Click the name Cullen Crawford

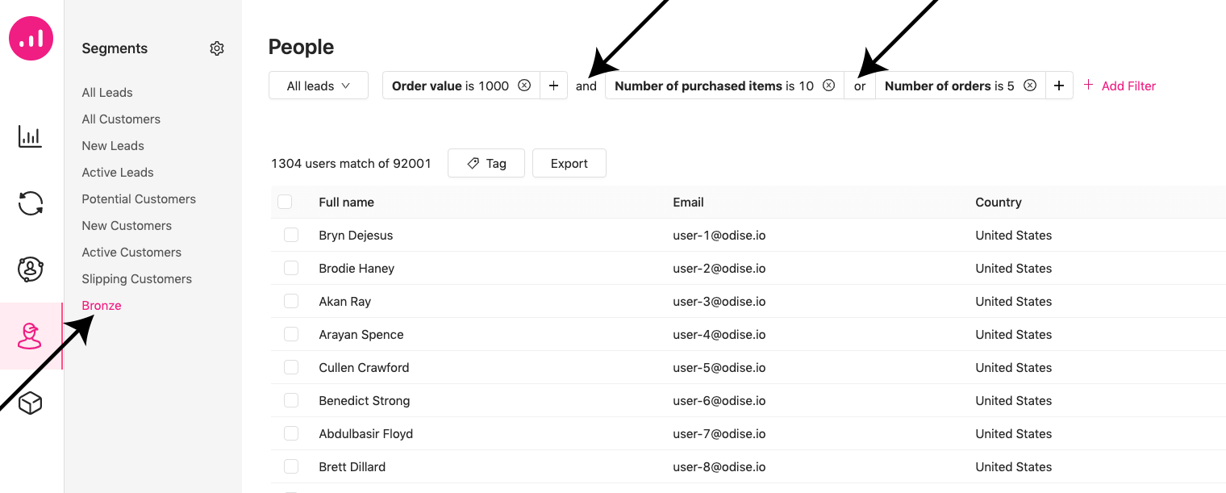[364, 367]
